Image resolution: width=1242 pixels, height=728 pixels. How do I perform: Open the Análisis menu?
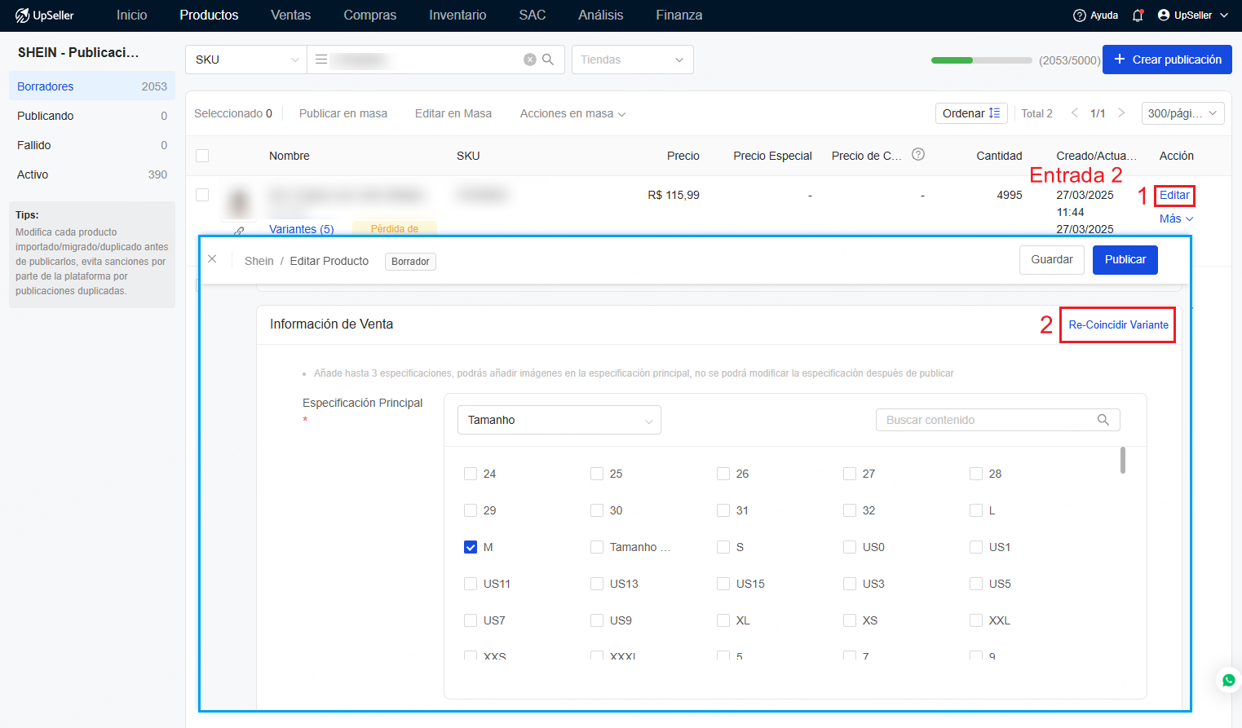(x=601, y=15)
